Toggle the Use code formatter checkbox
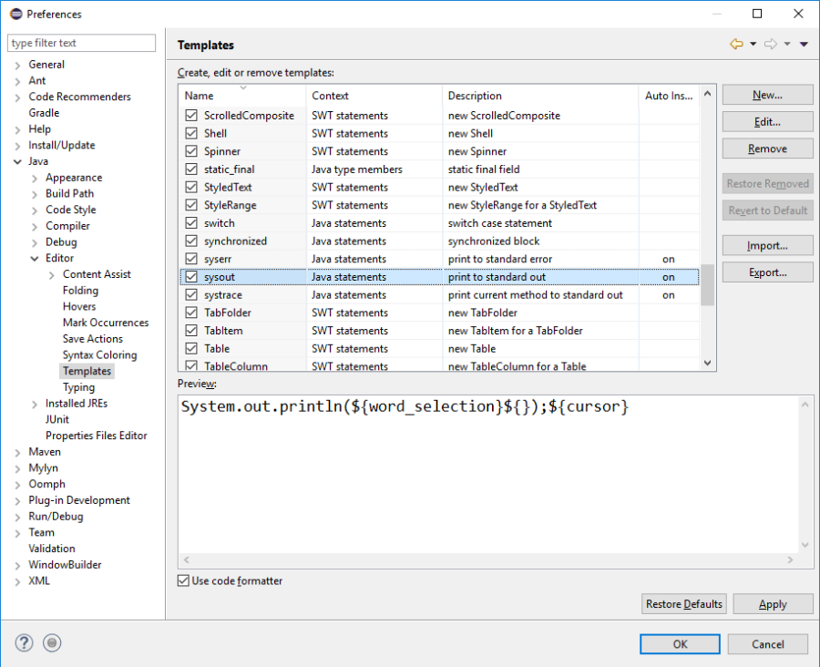The width and height of the screenshot is (820, 667). 185,580
